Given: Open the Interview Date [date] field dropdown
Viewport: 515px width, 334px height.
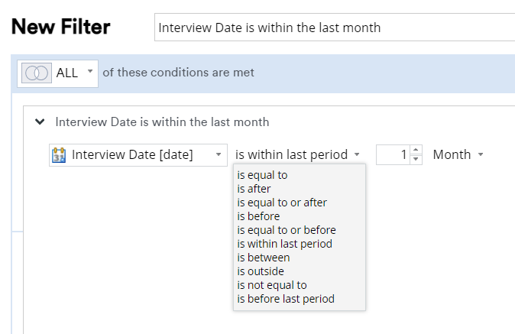Looking at the screenshot, I should (x=219, y=155).
